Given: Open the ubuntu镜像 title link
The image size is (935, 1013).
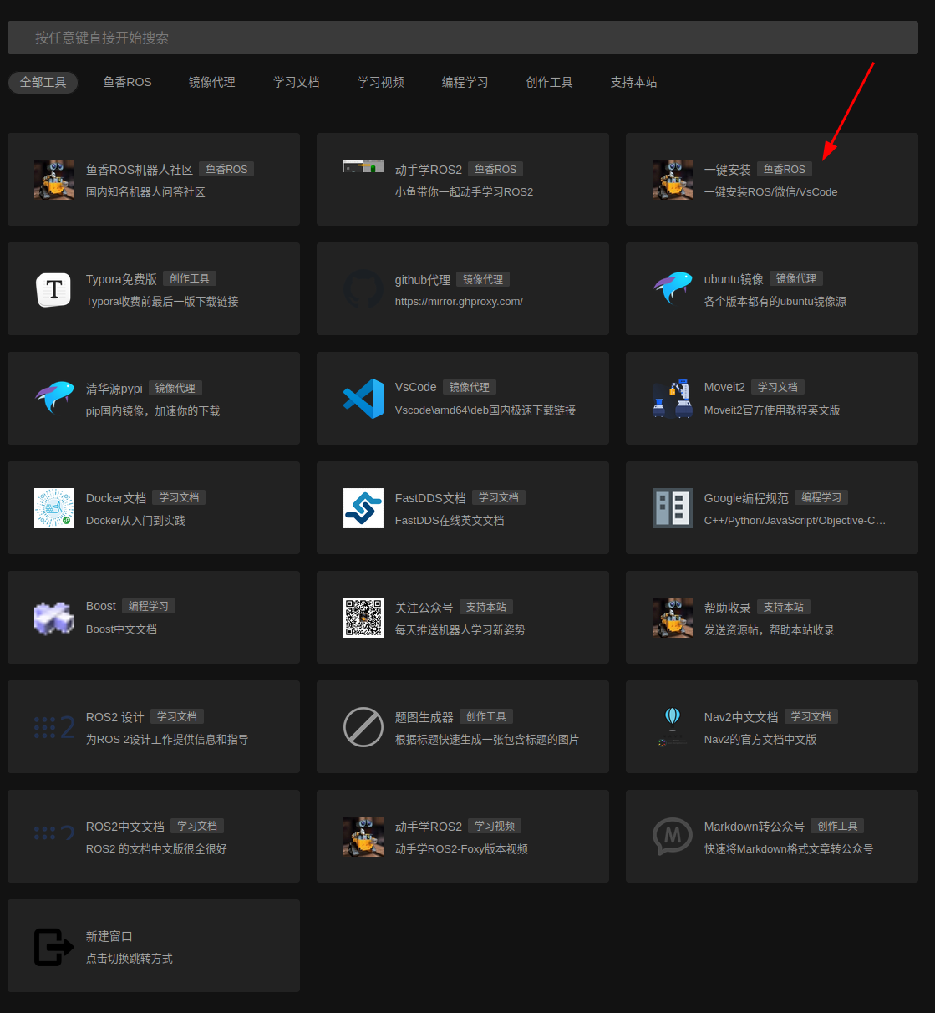Looking at the screenshot, I should click(734, 279).
